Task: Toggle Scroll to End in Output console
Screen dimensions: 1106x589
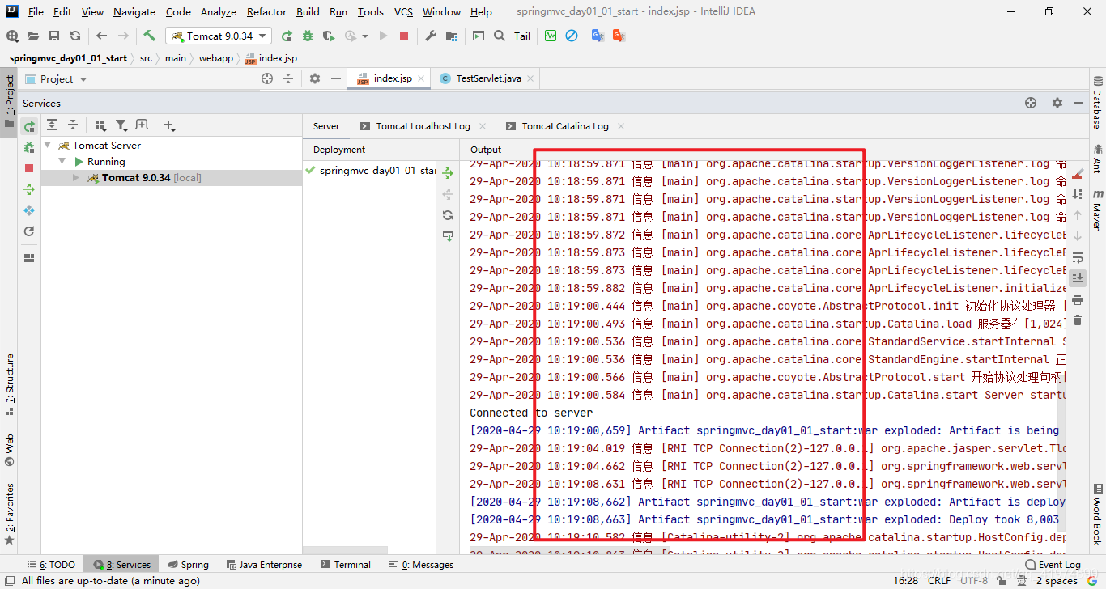Action: [x=1078, y=278]
